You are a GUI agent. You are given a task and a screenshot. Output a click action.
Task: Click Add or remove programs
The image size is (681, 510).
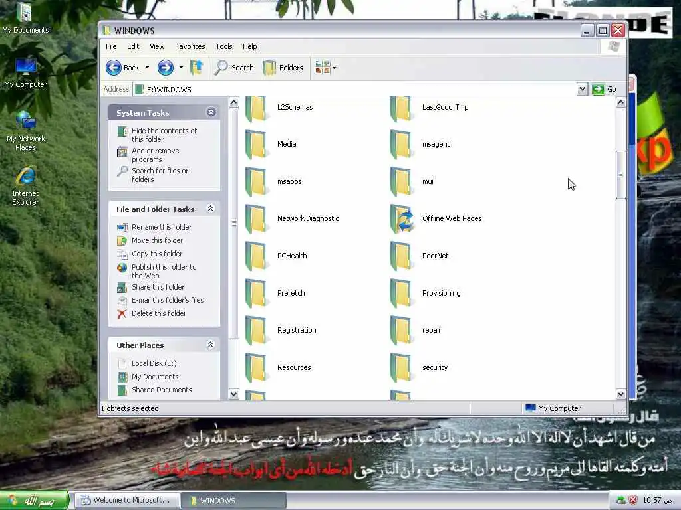pos(148,155)
